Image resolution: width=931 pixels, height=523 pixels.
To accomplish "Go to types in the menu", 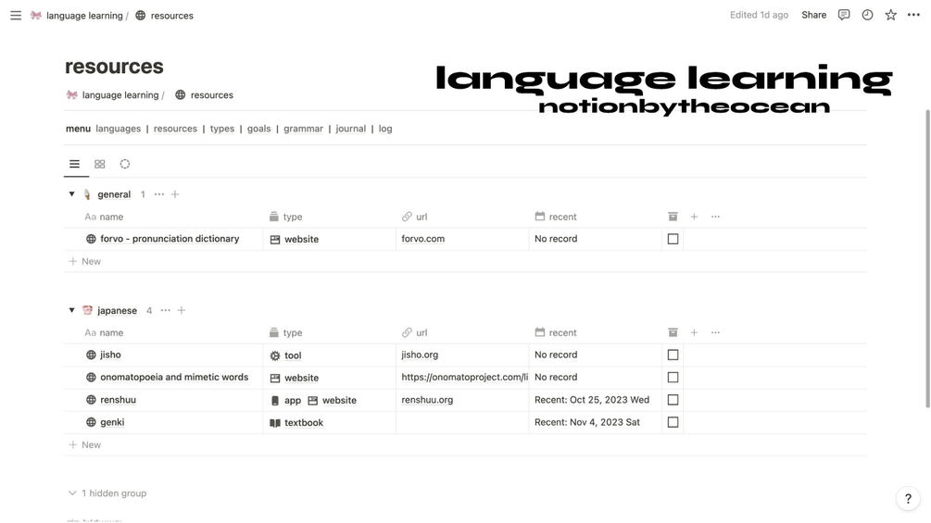I will click(222, 129).
